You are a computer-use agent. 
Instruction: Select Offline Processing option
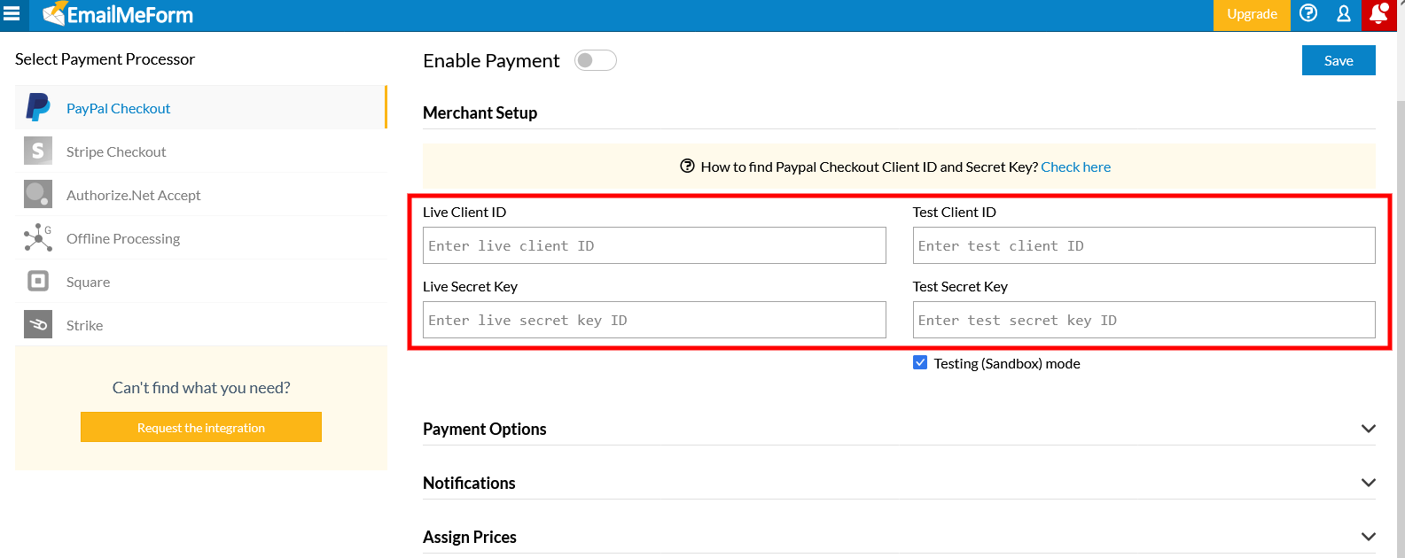[x=201, y=238]
